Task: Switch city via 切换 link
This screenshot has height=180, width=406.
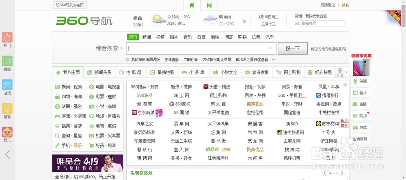Action: tap(138, 25)
